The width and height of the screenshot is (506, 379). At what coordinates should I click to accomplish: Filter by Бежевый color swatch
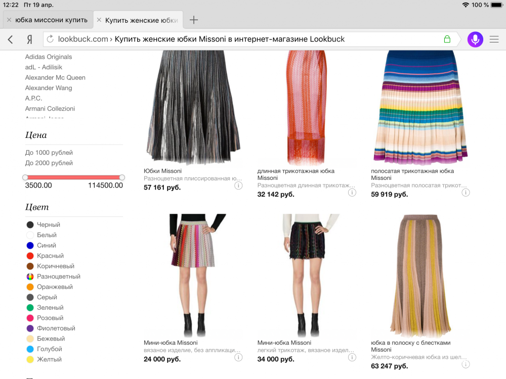point(30,339)
